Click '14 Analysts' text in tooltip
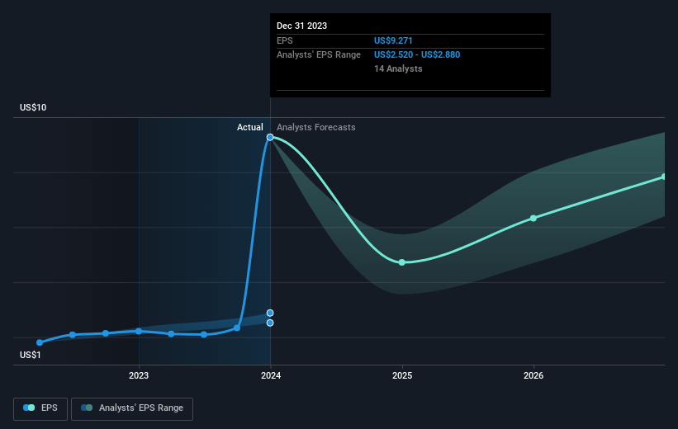Screen dimensions: 678x429 398,68
